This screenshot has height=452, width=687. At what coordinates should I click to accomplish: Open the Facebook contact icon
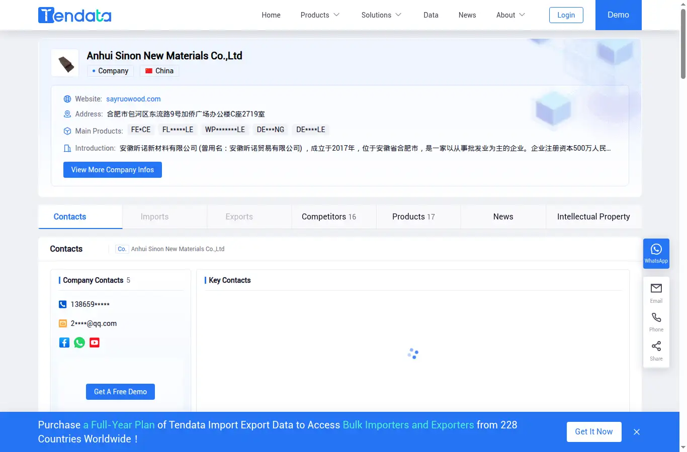[64, 343]
